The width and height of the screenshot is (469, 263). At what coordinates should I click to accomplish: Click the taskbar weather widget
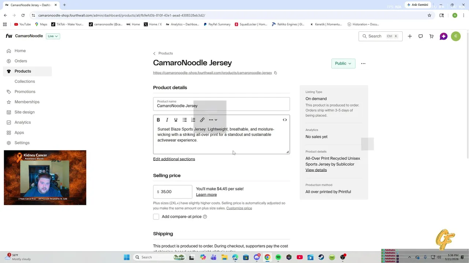coord(18,257)
